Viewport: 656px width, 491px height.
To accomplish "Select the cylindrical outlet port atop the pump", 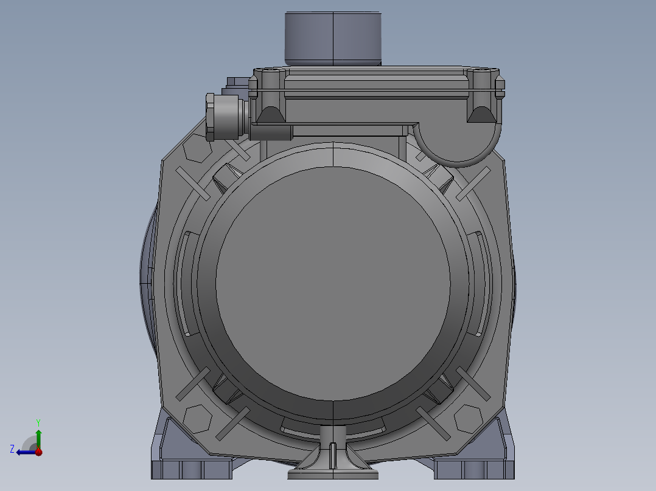I will click(x=333, y=38).
